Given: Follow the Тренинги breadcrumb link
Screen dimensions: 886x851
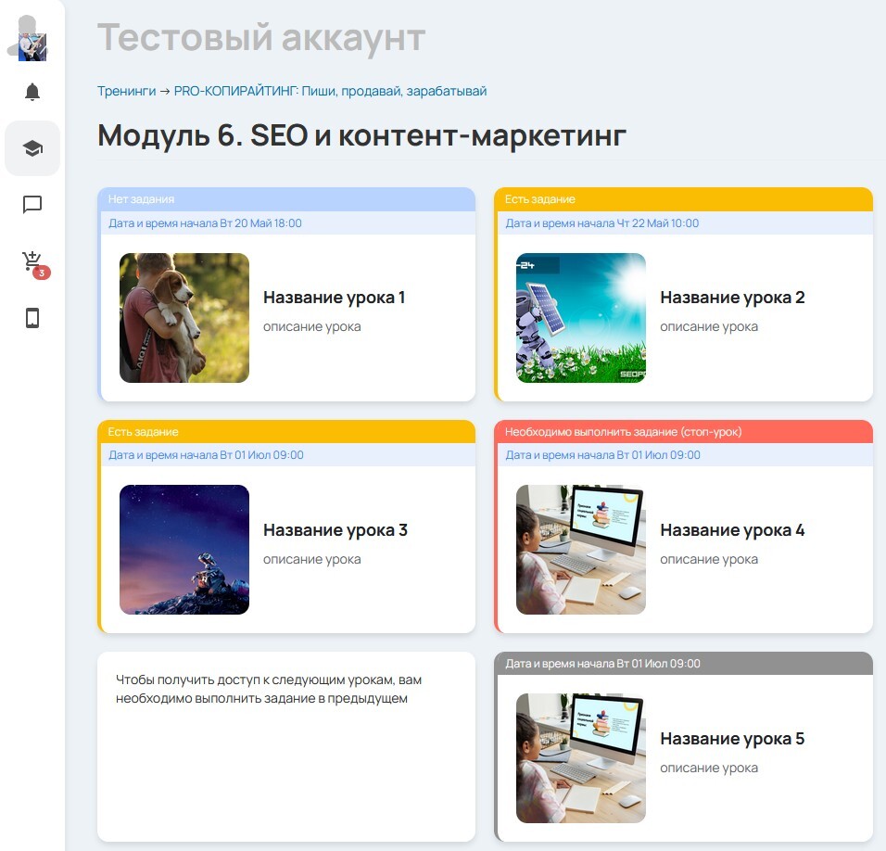Looking at the screenshot, I should click(x=126, y=91).
